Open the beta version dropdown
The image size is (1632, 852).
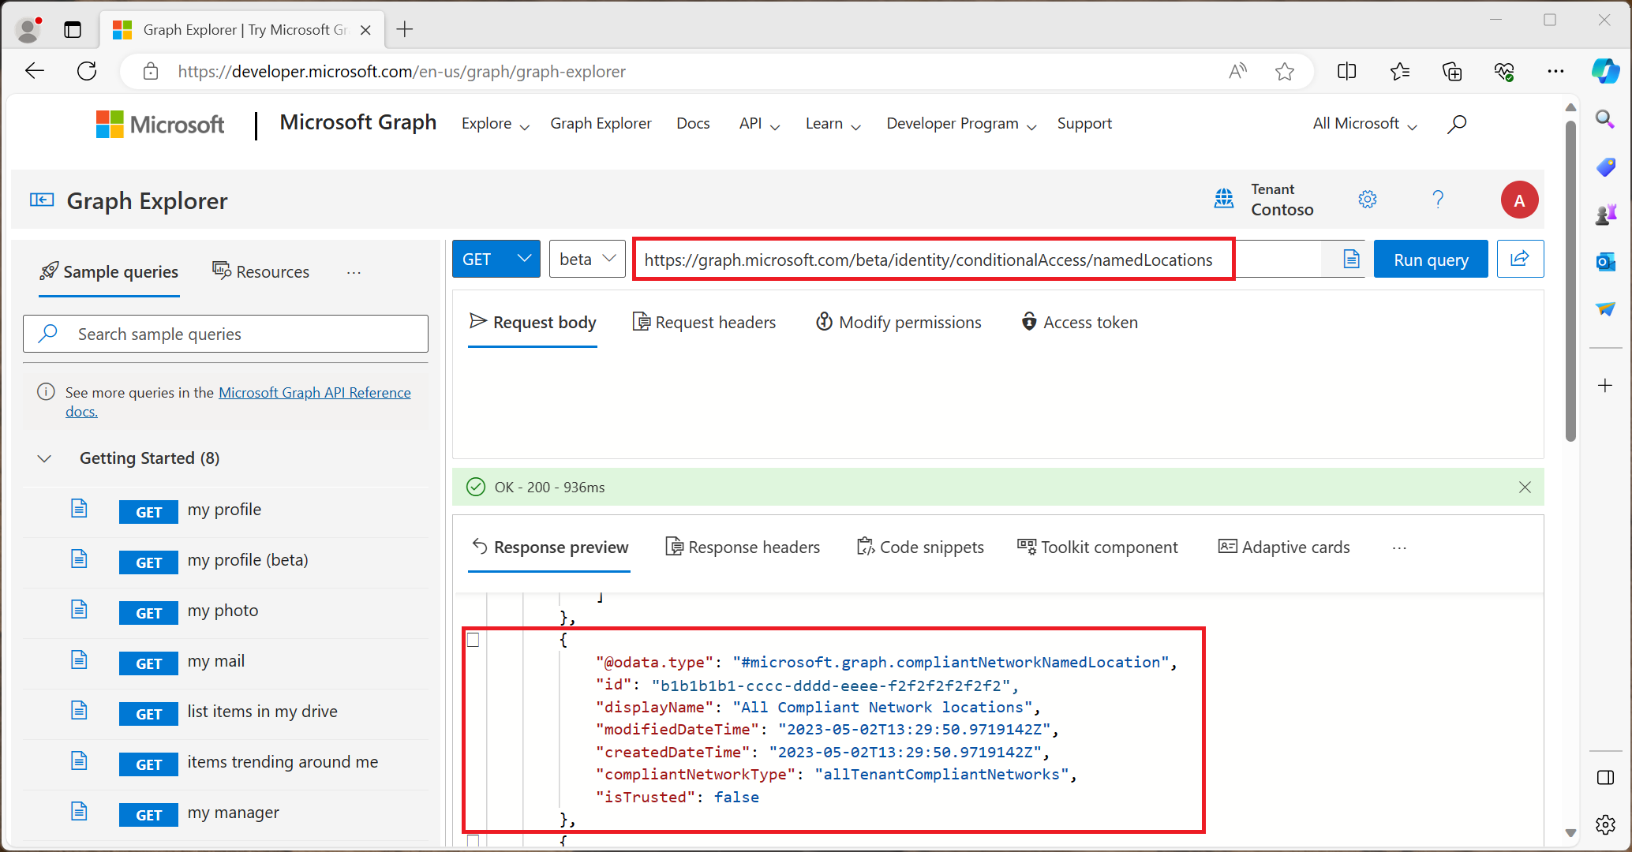pos(586,260)
